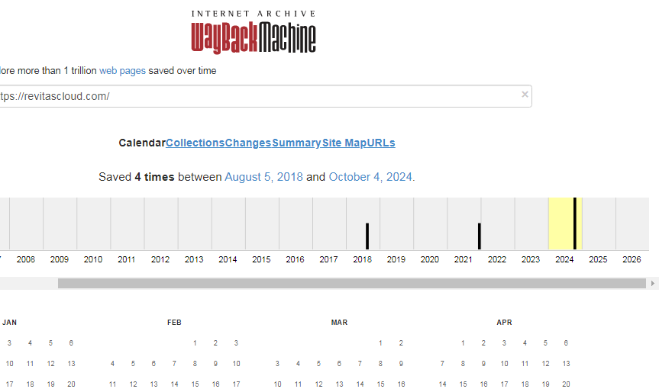Click March 9 in the calendar

(x=401, y=363)
